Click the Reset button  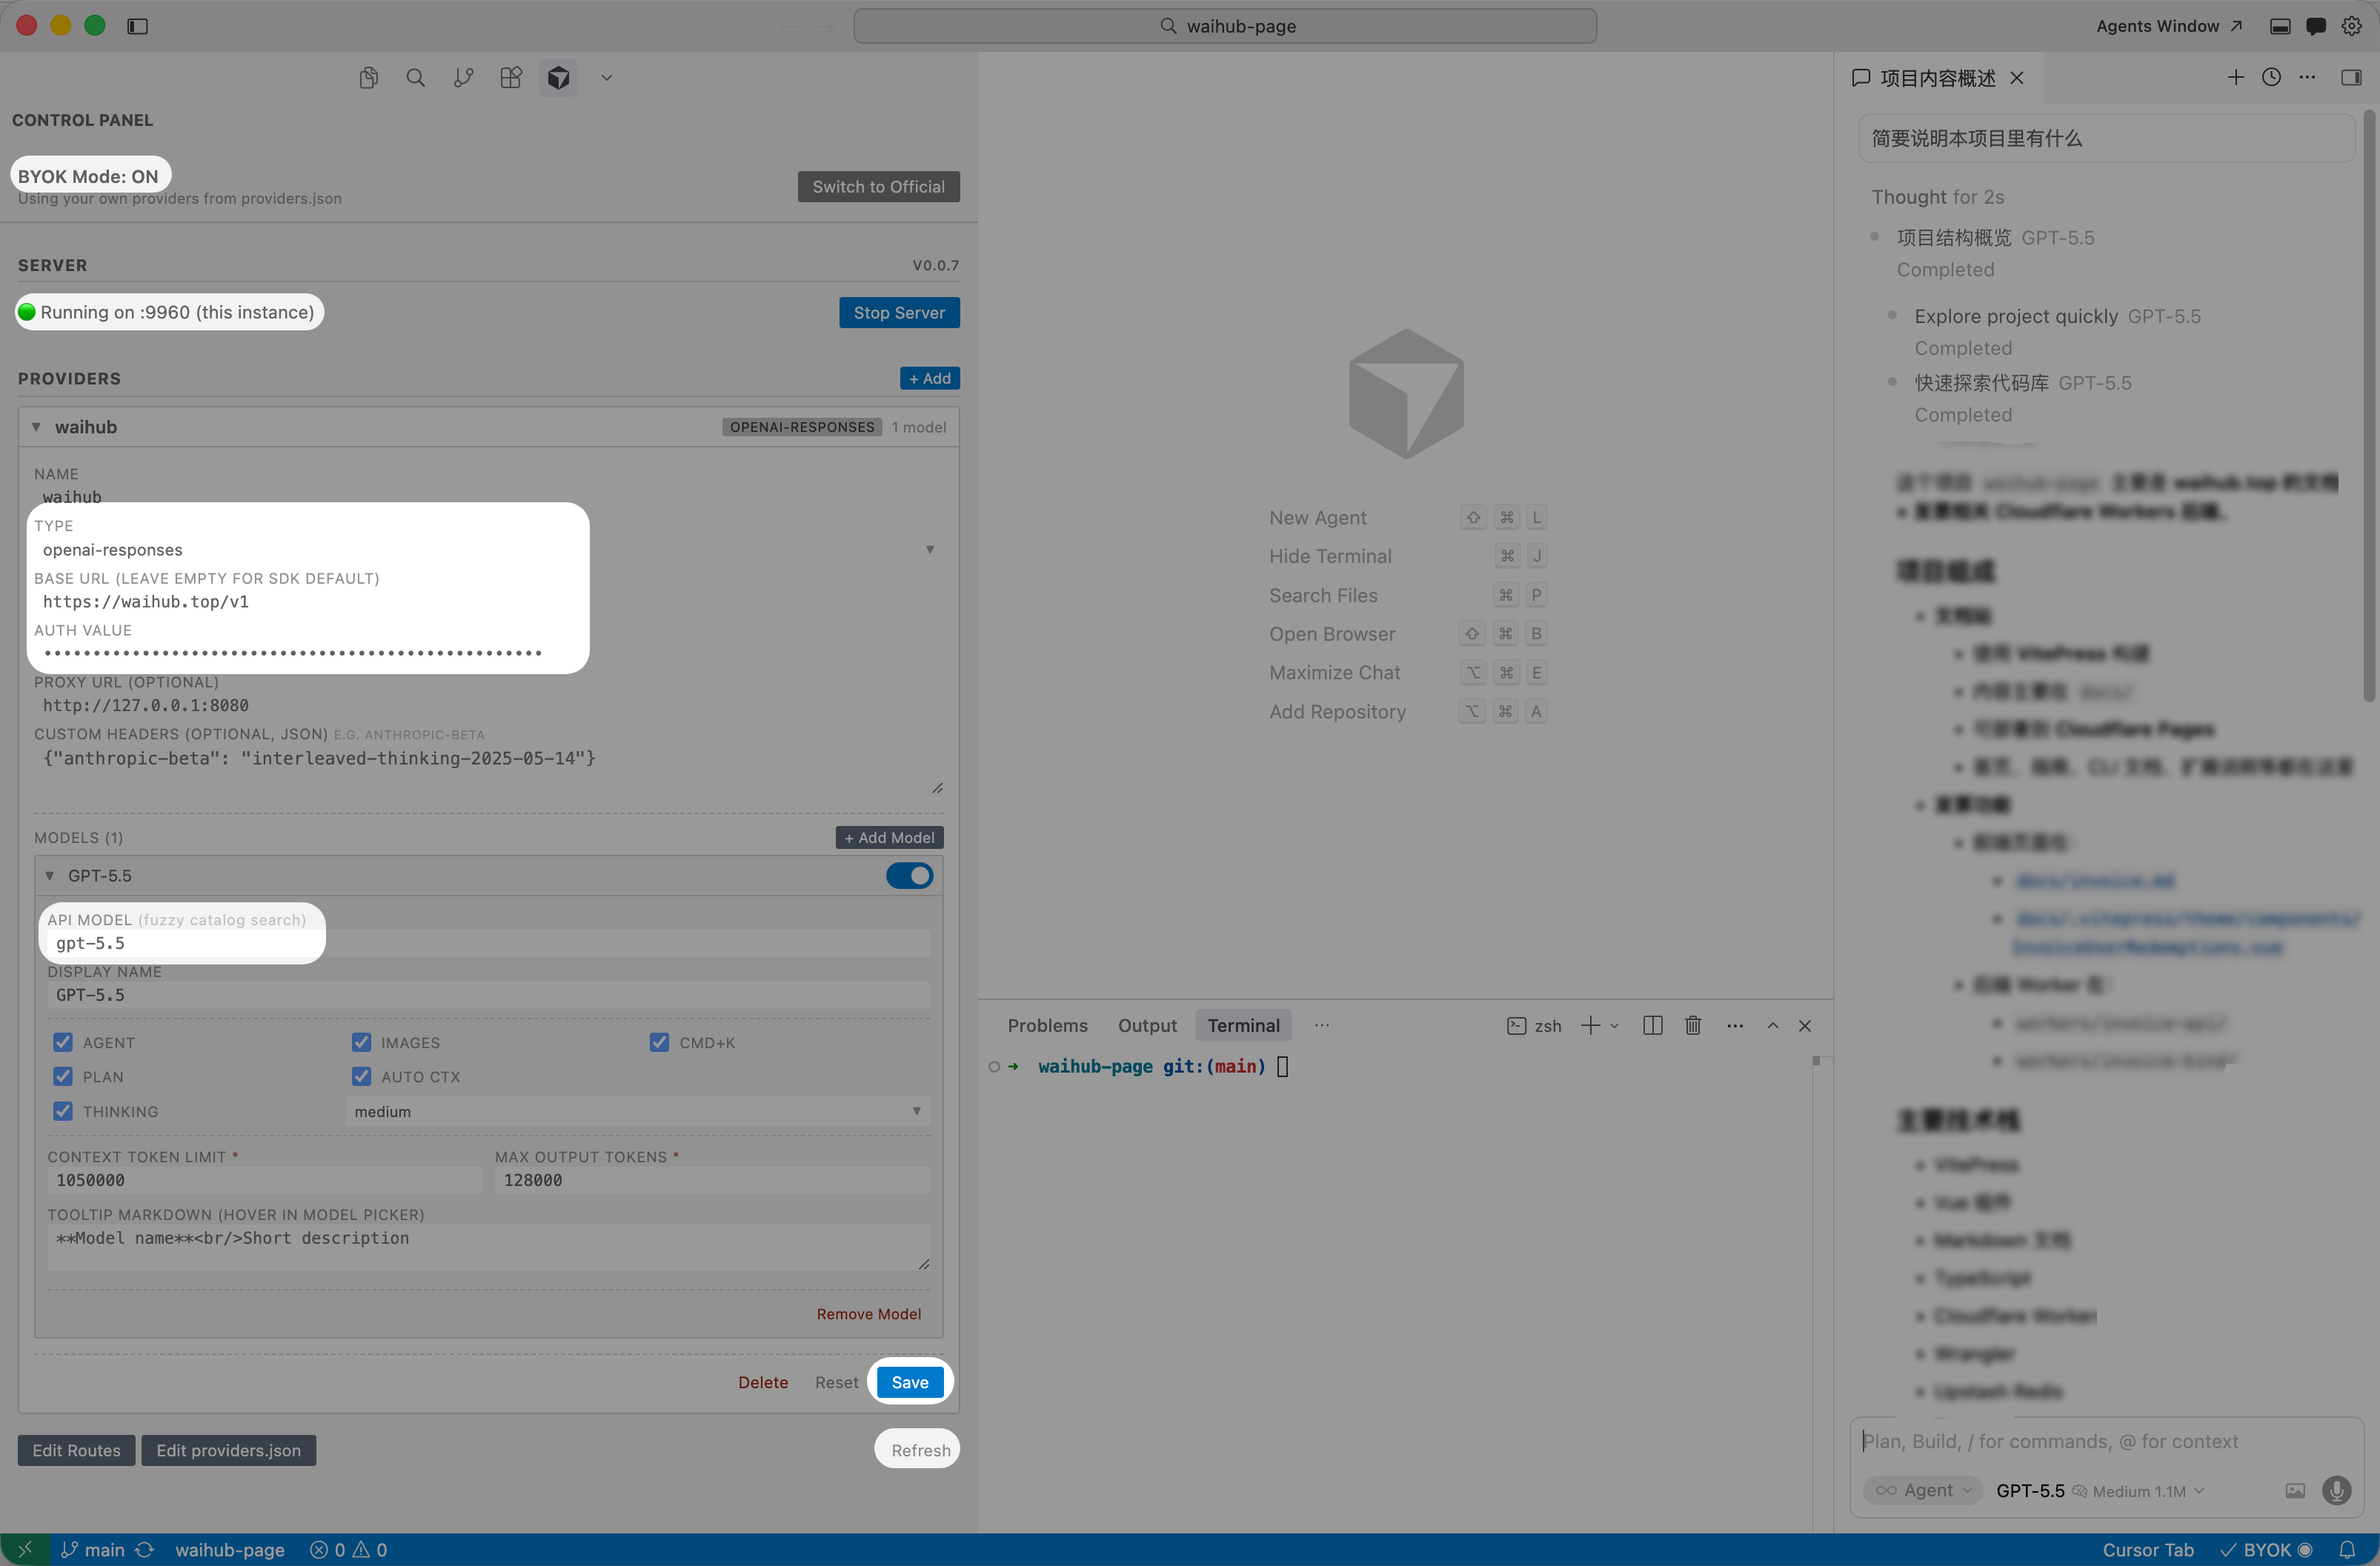coord(836,1383)
